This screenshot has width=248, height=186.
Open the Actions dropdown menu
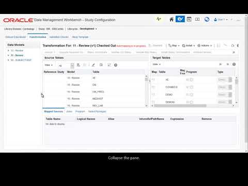(x=205, y=45)
